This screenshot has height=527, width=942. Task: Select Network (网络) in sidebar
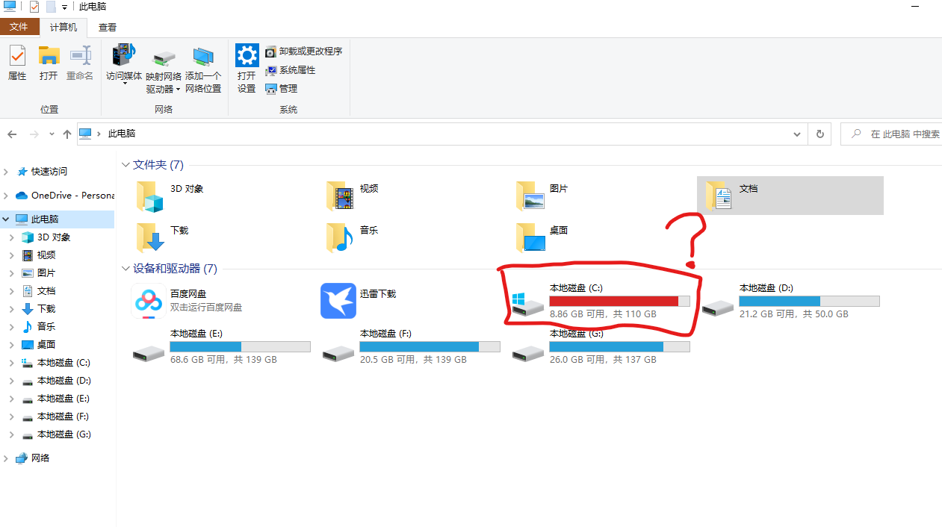(33, 458)
